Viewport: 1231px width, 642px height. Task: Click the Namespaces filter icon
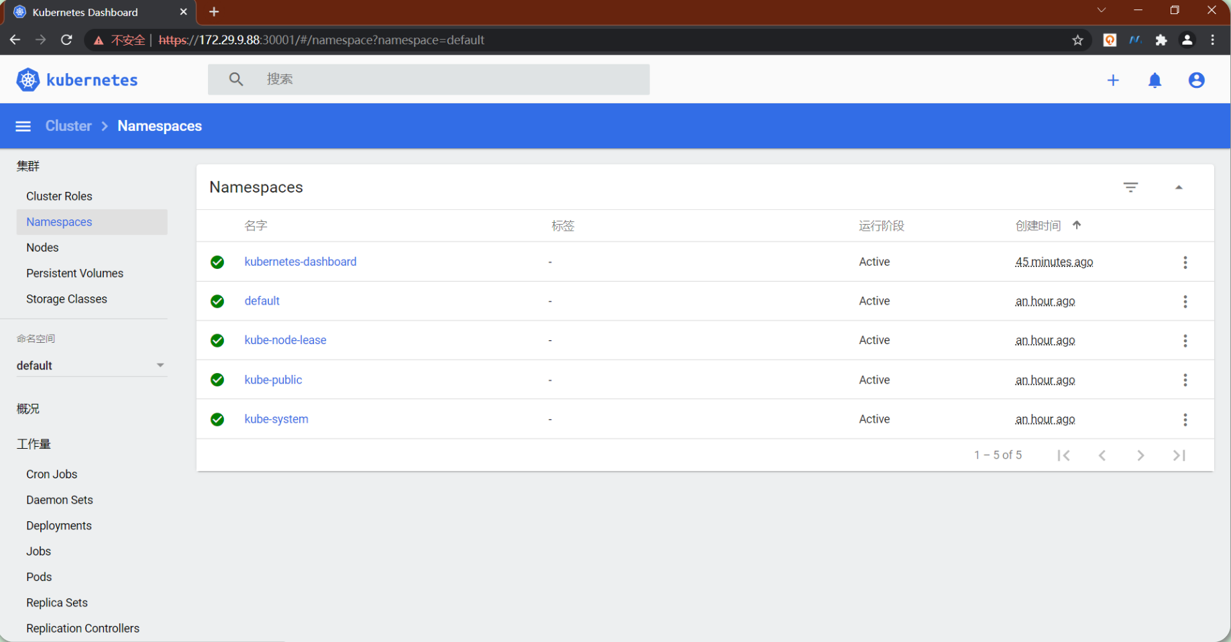tap(1130, 187)
